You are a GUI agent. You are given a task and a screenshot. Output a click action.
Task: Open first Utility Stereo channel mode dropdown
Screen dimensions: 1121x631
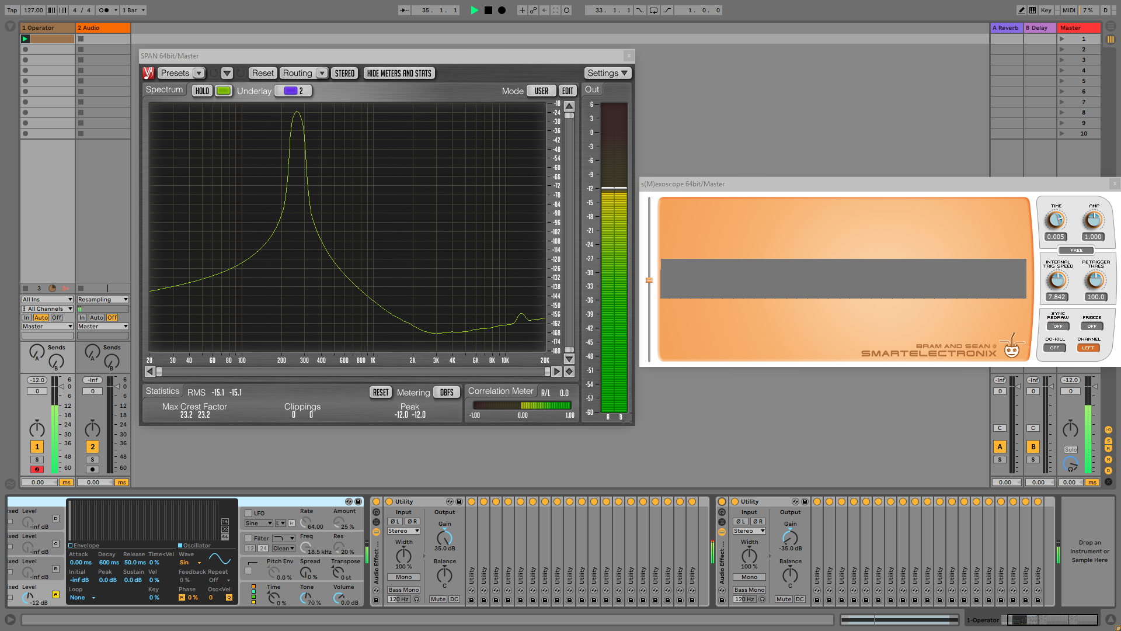coord(403,531)
